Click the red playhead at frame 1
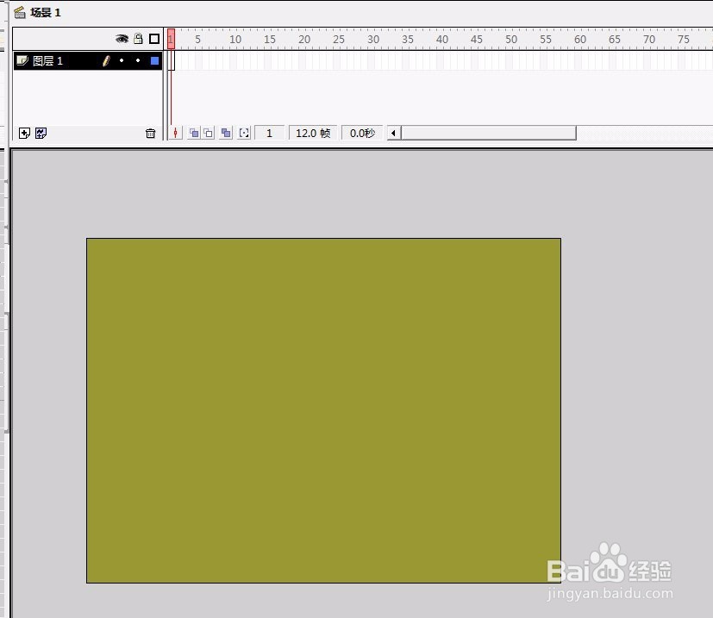This screenshot has width=713, height=618. coord(171,39)
